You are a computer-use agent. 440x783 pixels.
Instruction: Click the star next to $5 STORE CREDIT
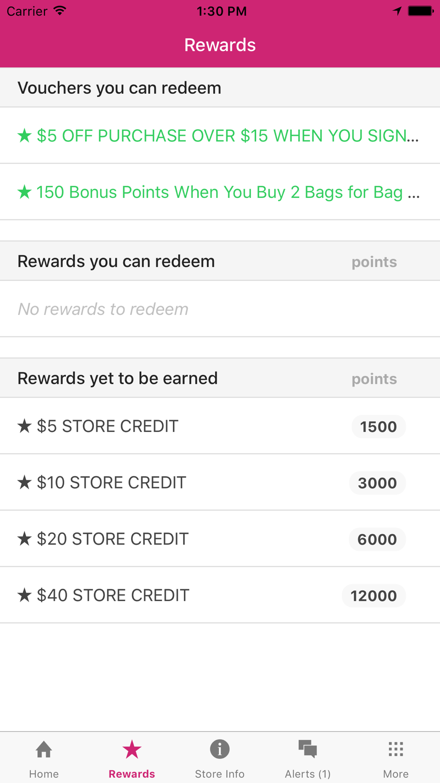click(25, 426)
